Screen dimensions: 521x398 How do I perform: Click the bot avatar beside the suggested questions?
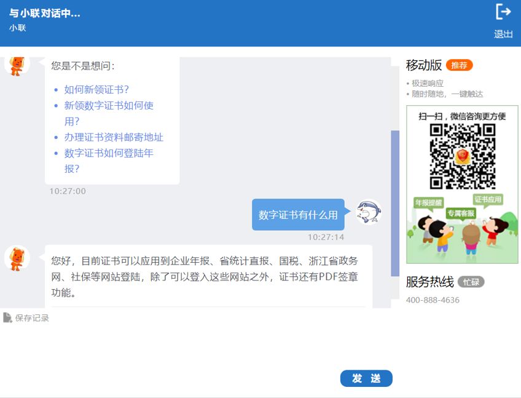point(17,64)
